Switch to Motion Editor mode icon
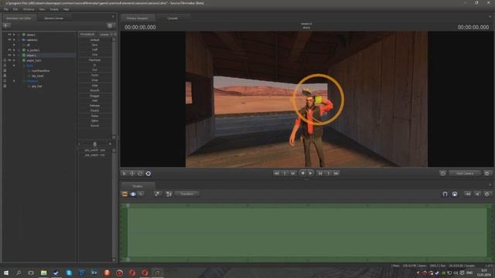This screenshot has width=495, height=278. pyautogui.click(x=133, y=194)
